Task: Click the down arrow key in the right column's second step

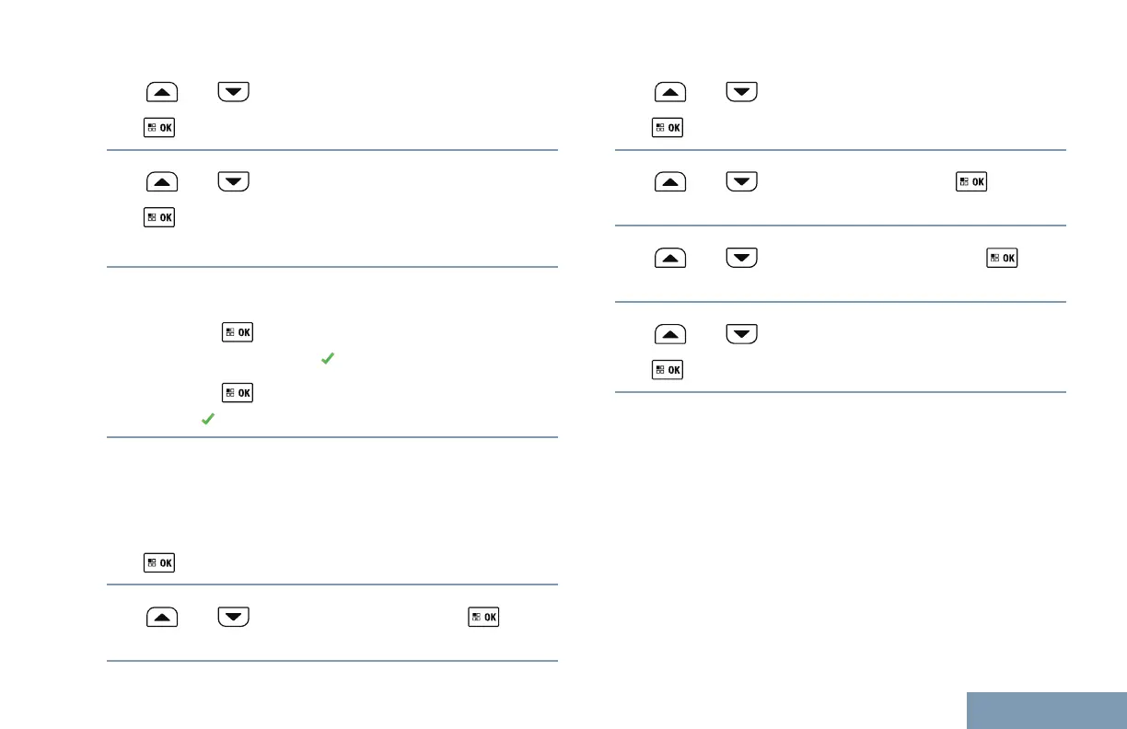Action: click(x=742, y=181)
